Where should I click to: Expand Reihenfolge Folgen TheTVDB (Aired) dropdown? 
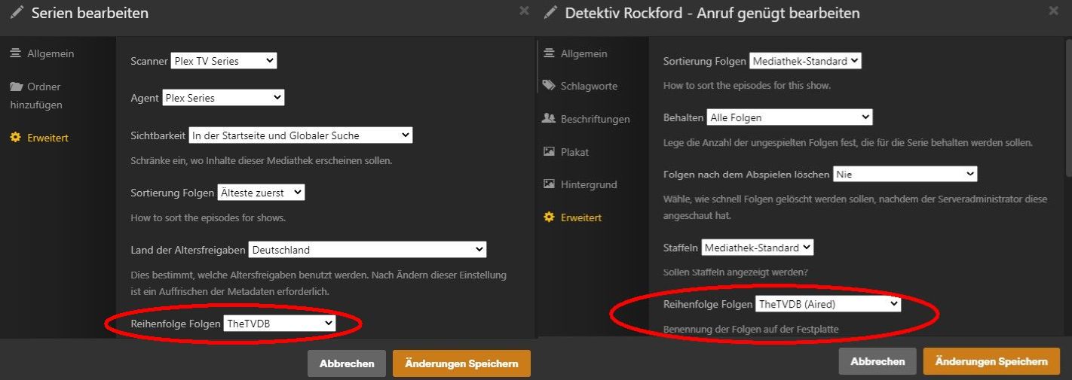828,304
